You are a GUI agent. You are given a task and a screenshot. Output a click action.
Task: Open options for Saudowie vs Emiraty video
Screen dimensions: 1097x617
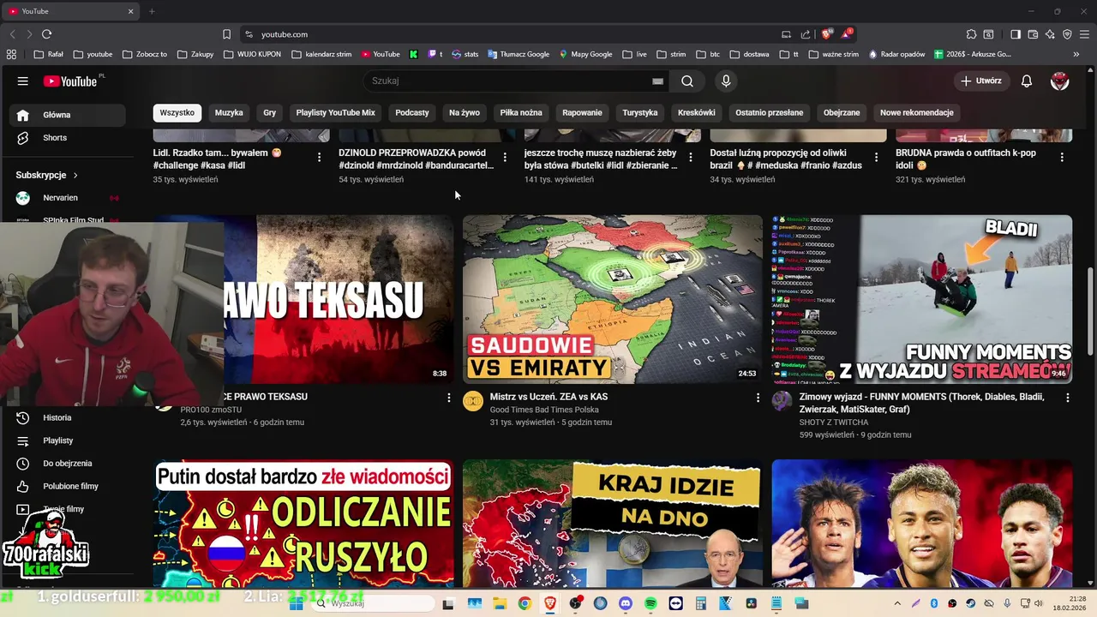(x=758, y=398)
